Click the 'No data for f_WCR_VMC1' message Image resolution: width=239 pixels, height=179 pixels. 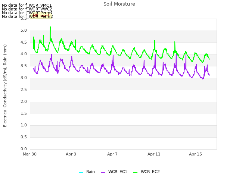coord(27,5)
